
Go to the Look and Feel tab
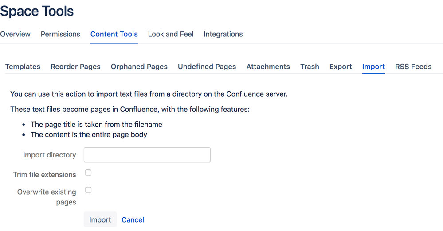171,34
